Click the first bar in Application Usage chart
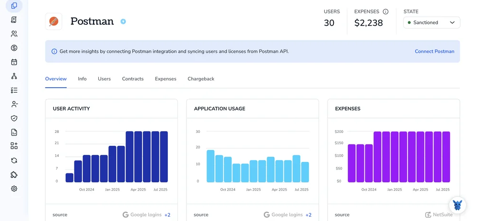This screenshot has width=477, height=221. click(x=210, y=166)
